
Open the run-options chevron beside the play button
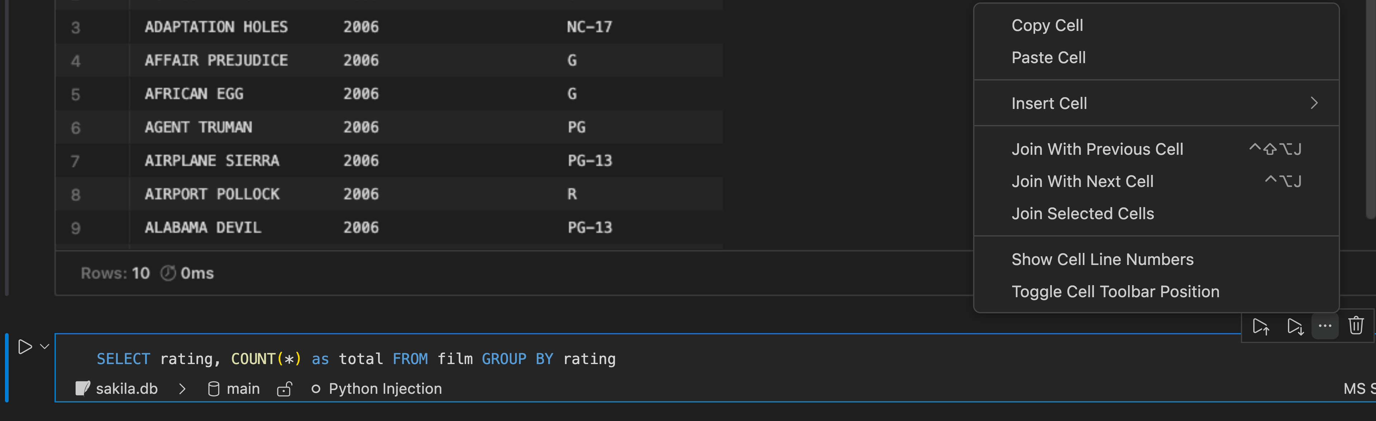(x=45, y=347)
